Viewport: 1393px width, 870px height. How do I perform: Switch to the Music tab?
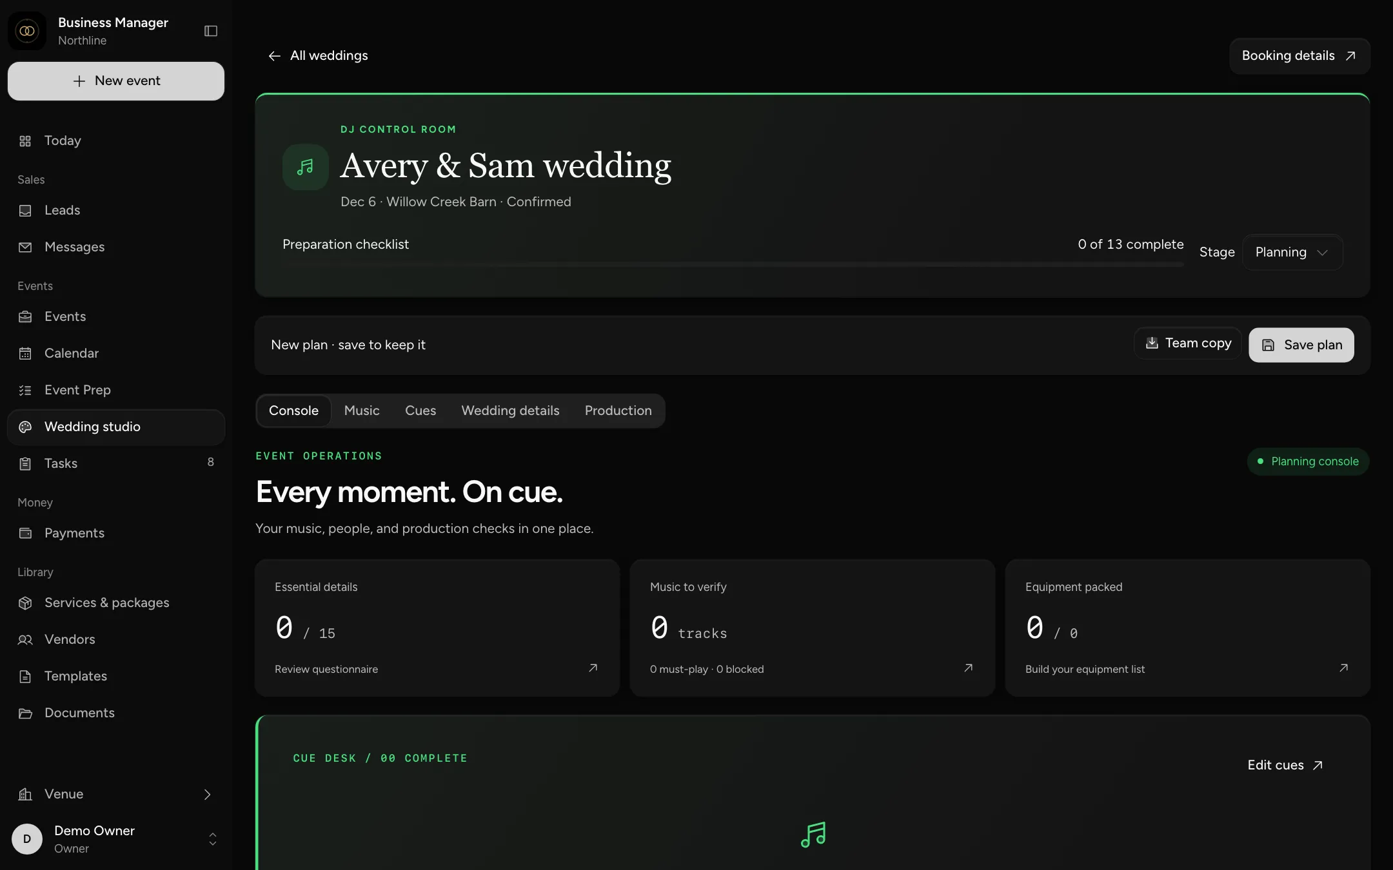tap(362, 411)
